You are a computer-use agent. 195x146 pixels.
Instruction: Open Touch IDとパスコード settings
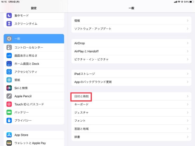[34, 104]
